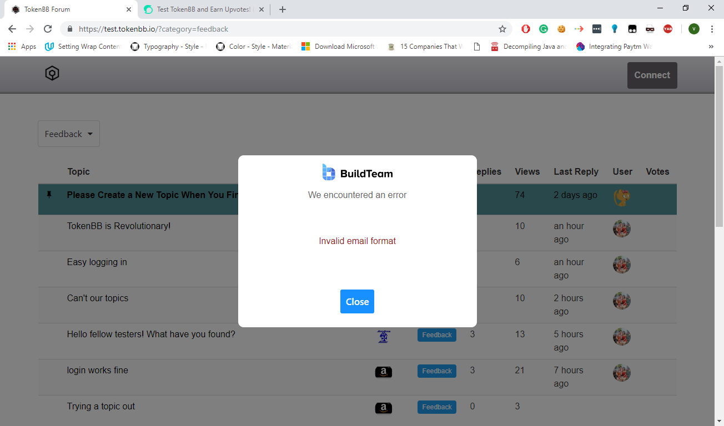This screenshot has height=426, width=724.
Task: Click the BuildTeam logo in the error dialog
Action: pyautogui.click(x=358, y=173)
